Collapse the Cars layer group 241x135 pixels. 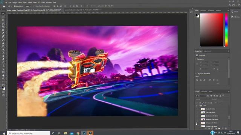(x=199, y=106)
